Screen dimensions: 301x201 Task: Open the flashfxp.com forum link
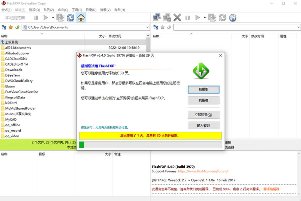[x=203, y=171]
